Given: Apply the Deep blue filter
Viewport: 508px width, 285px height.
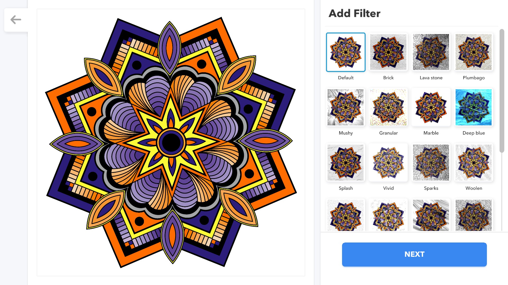Looking at the screenshot, I should [474, 107].
